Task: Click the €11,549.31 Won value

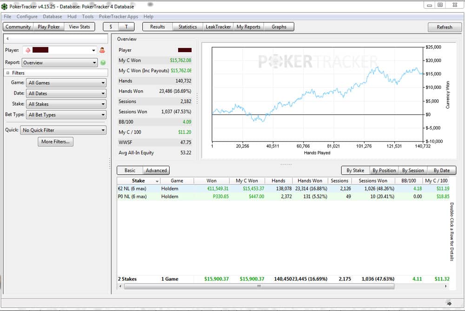Action: (x=218, y=189)
